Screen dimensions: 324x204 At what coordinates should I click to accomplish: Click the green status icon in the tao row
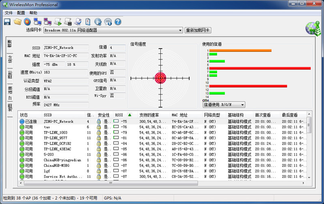pyautogui.click(x=22, y=127)
